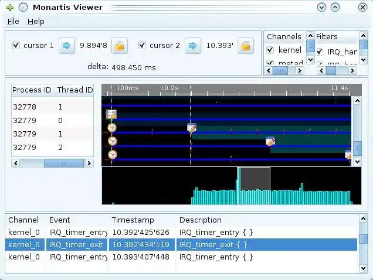Toggle the cursor 2 checkbox

coord(142,45)
